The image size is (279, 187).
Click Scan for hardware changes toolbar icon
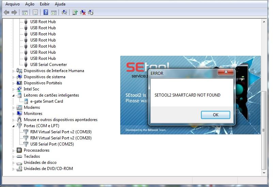[64, 12]
